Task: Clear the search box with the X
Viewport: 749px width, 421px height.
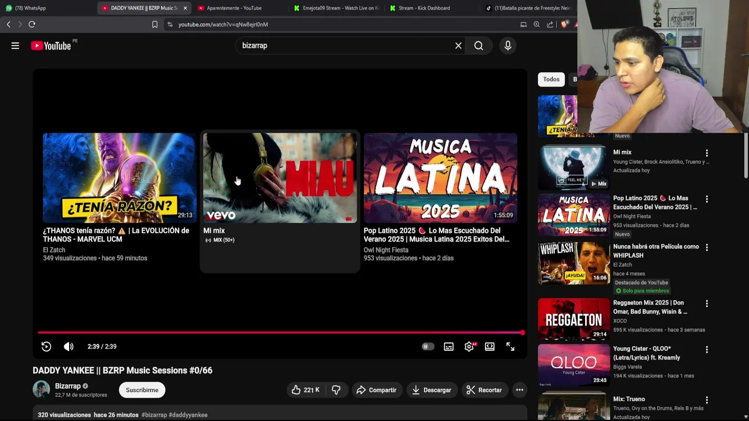Action: (458, 46)
